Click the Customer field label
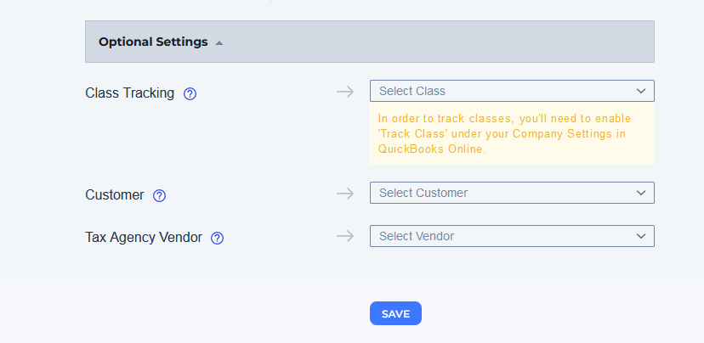The height and width of the screenshot is (343, 704). [x=115, y=194]
